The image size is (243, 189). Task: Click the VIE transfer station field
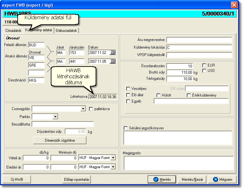[36, 58]
